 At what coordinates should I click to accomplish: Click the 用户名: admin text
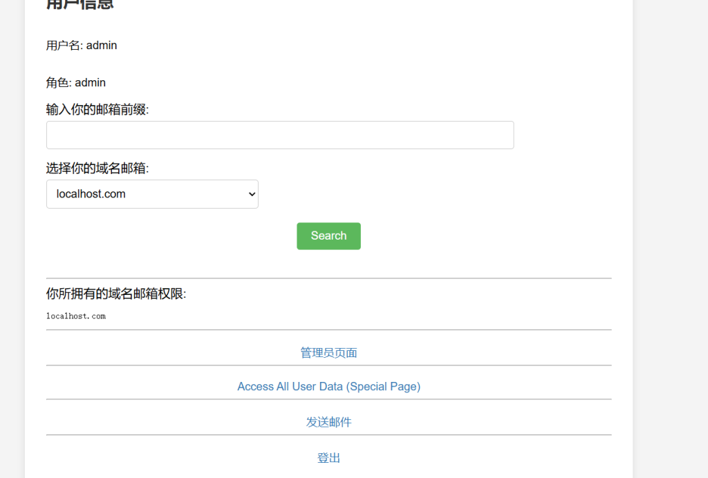[82, 46]
